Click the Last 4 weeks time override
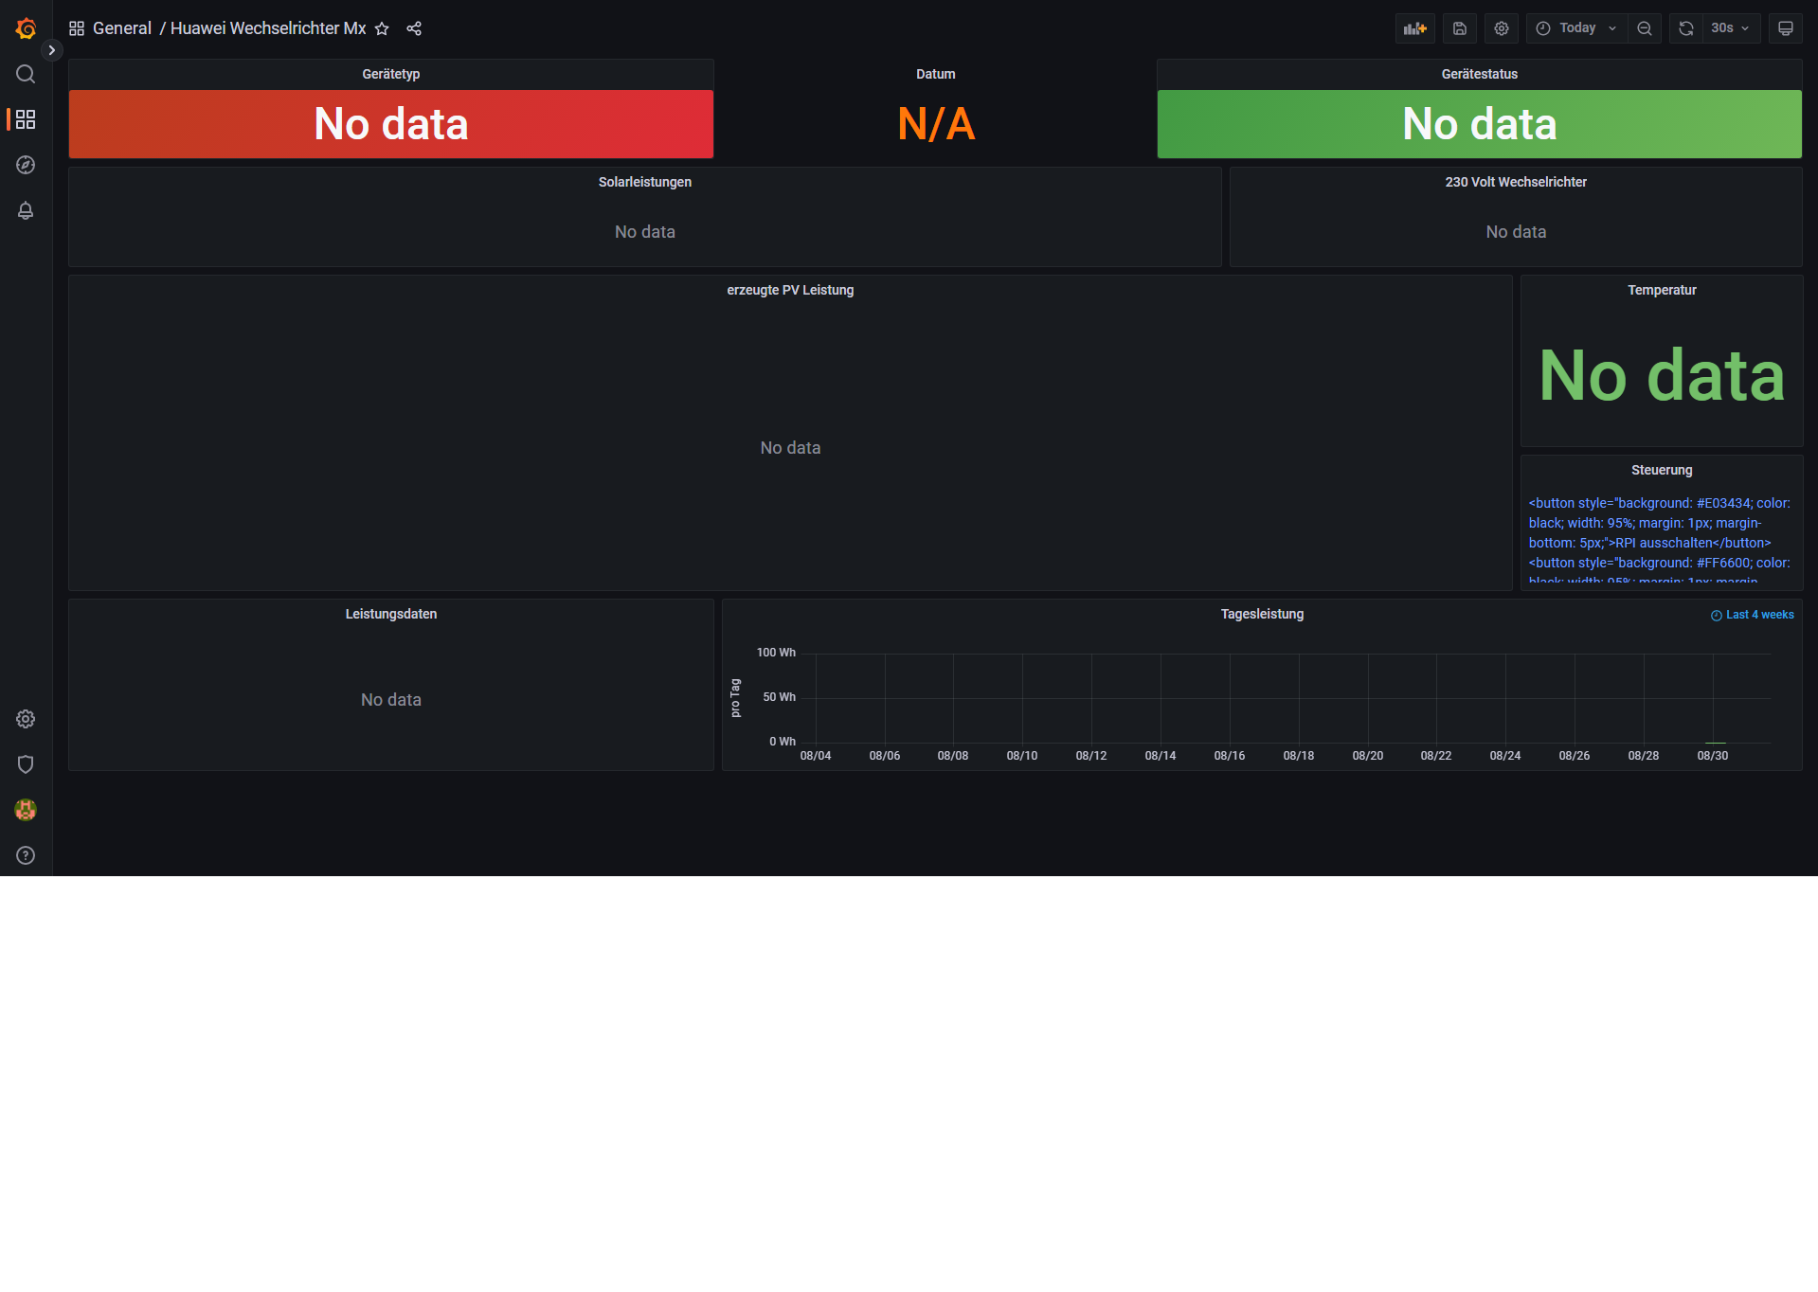 pyautogui.click(x=1752, y=615)
